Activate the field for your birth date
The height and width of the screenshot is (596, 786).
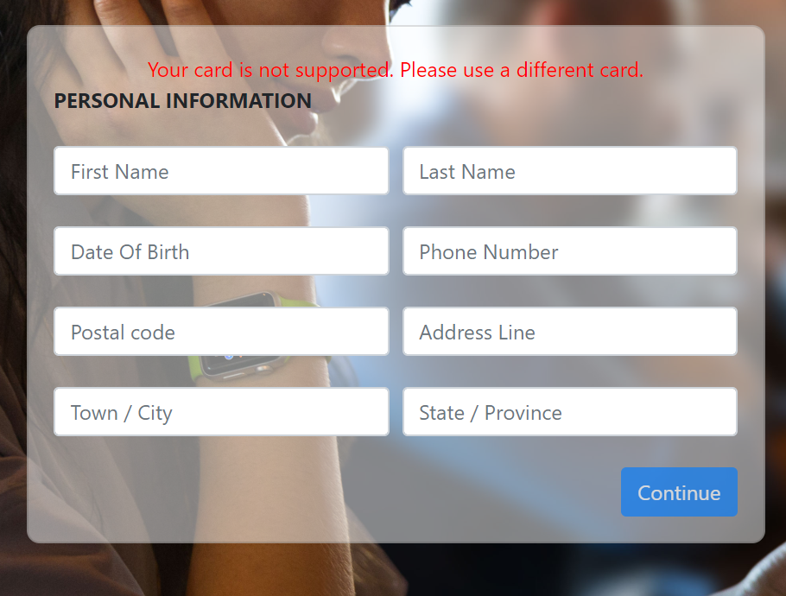point(221,251)
